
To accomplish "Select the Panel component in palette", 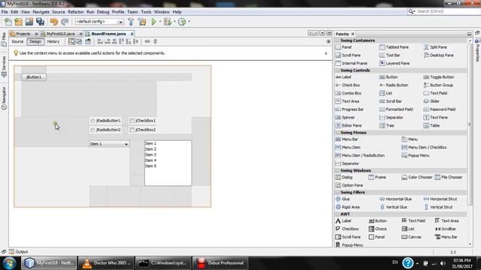I will tap(343, 47).
